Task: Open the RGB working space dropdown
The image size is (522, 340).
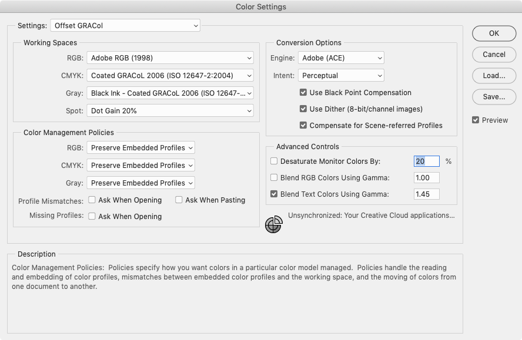Action: tap(170, 58)
